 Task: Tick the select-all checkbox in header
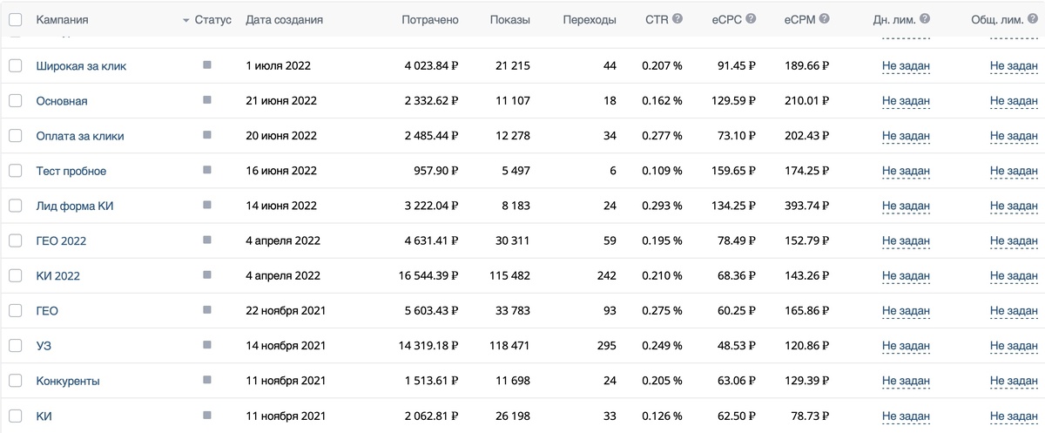[15, 19]
